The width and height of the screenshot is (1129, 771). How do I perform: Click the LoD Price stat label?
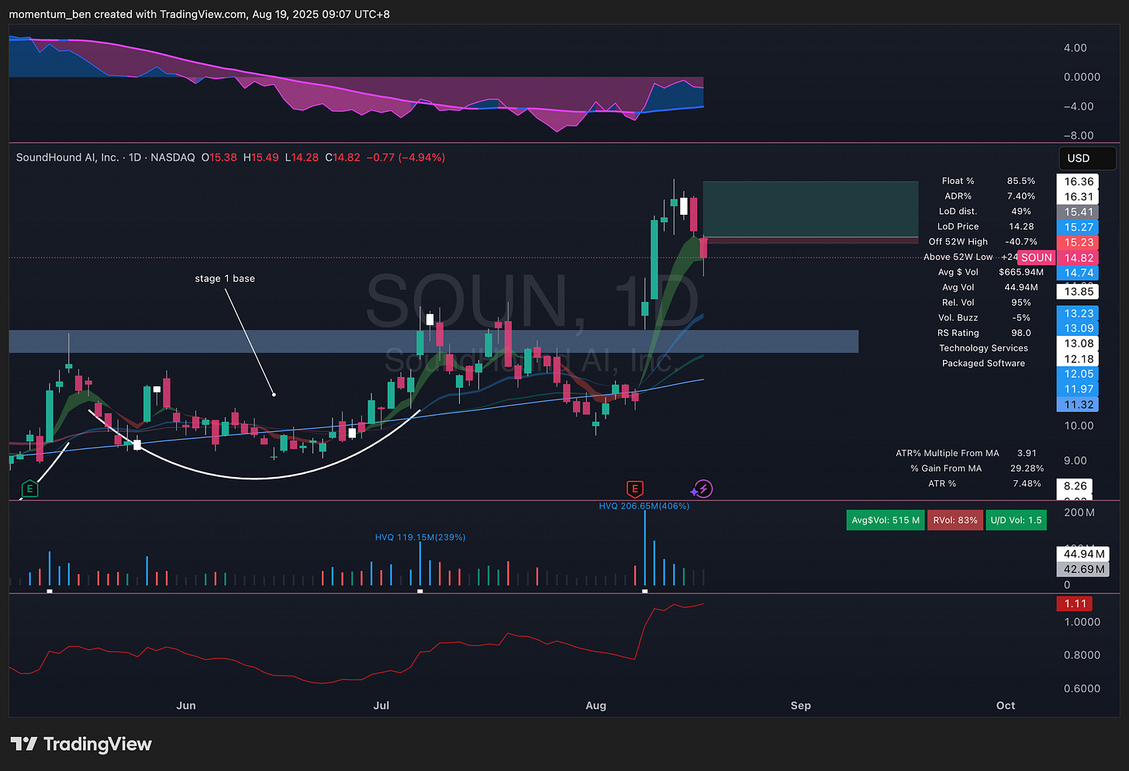pyautogui.click(x=958, y=226)
